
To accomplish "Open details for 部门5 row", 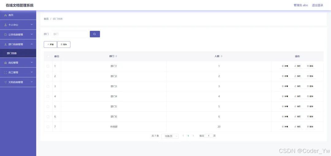I will pyautogui.click(x=285, y=106).
